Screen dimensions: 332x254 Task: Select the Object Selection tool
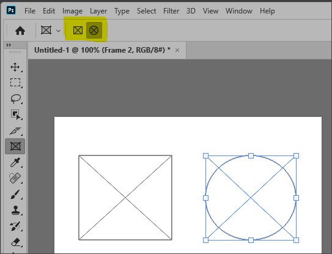[x=15, y=114]
